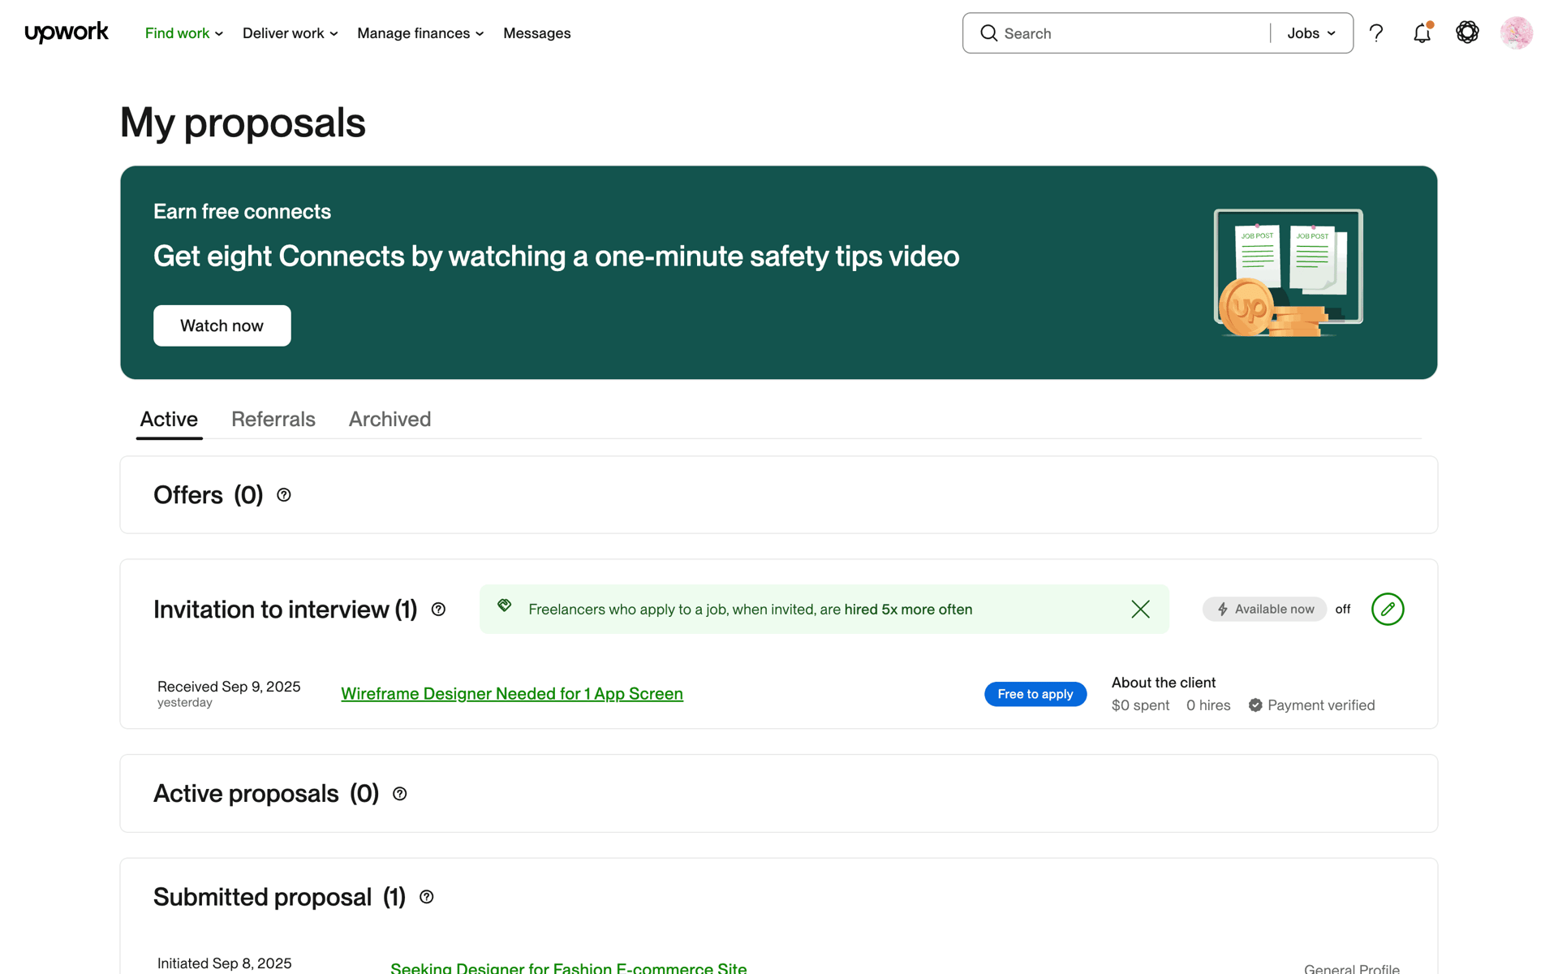This screenshot has height=974, width=1558.
Task: Open the help question mark icon
Action: click(x=1376, y=33)
